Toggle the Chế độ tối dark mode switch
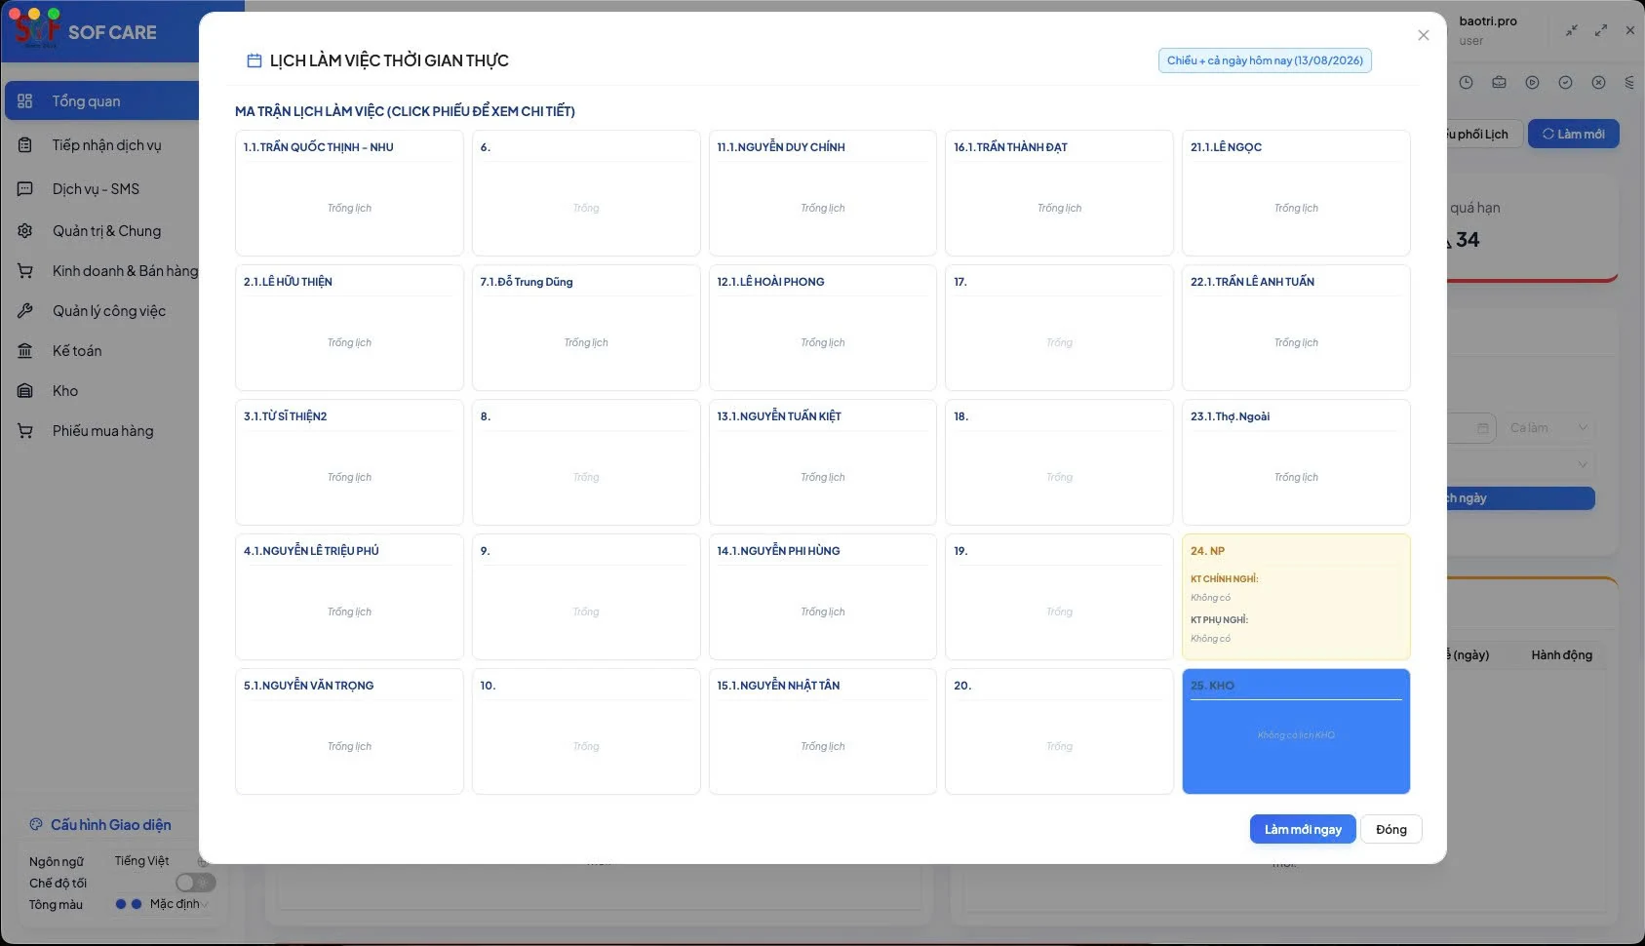This screenshot has width=1645, height=946. pyautogui.click(x=195, y=883)
